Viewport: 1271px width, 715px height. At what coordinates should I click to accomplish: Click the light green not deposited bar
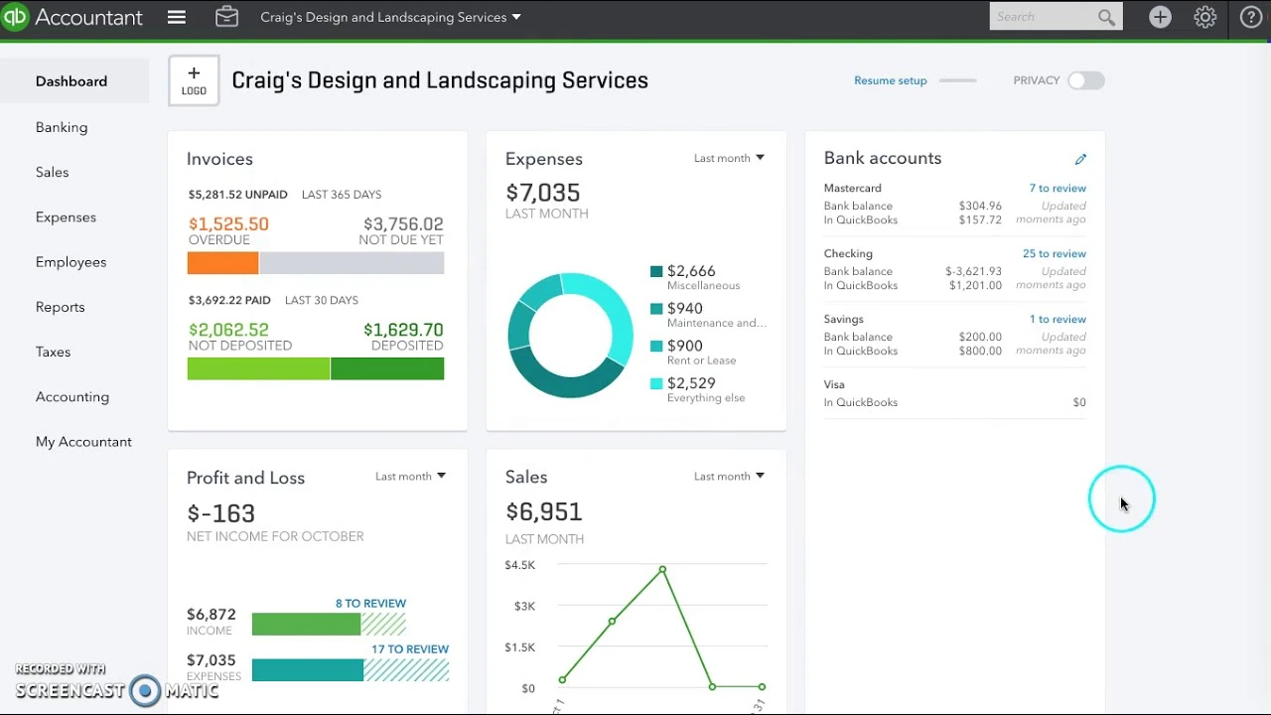(259, 368)
